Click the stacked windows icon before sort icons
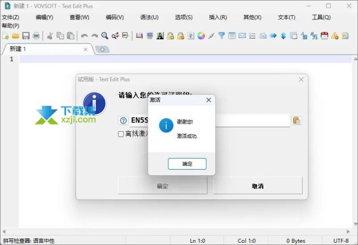Image resolution: width=358 pixels, height=245 pixels. tap(293, 36)
